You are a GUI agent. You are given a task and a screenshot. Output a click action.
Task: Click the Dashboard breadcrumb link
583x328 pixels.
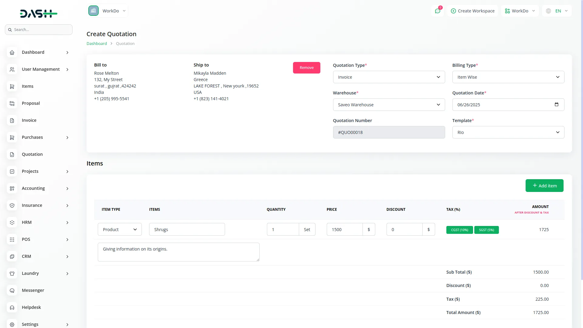coord(97,43)
